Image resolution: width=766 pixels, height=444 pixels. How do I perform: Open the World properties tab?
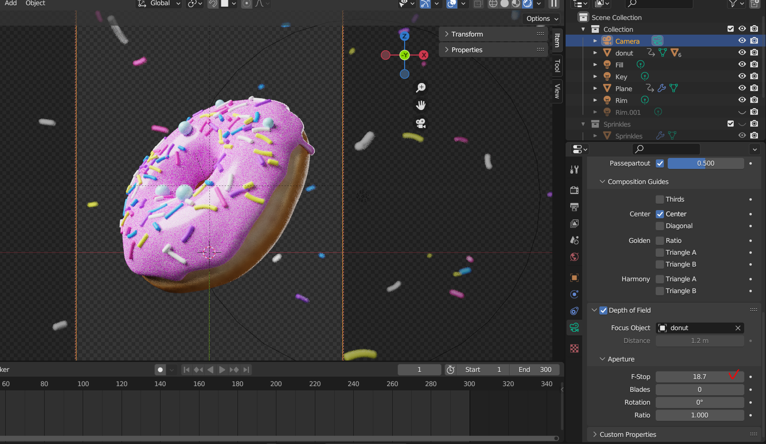pos(575,257)
